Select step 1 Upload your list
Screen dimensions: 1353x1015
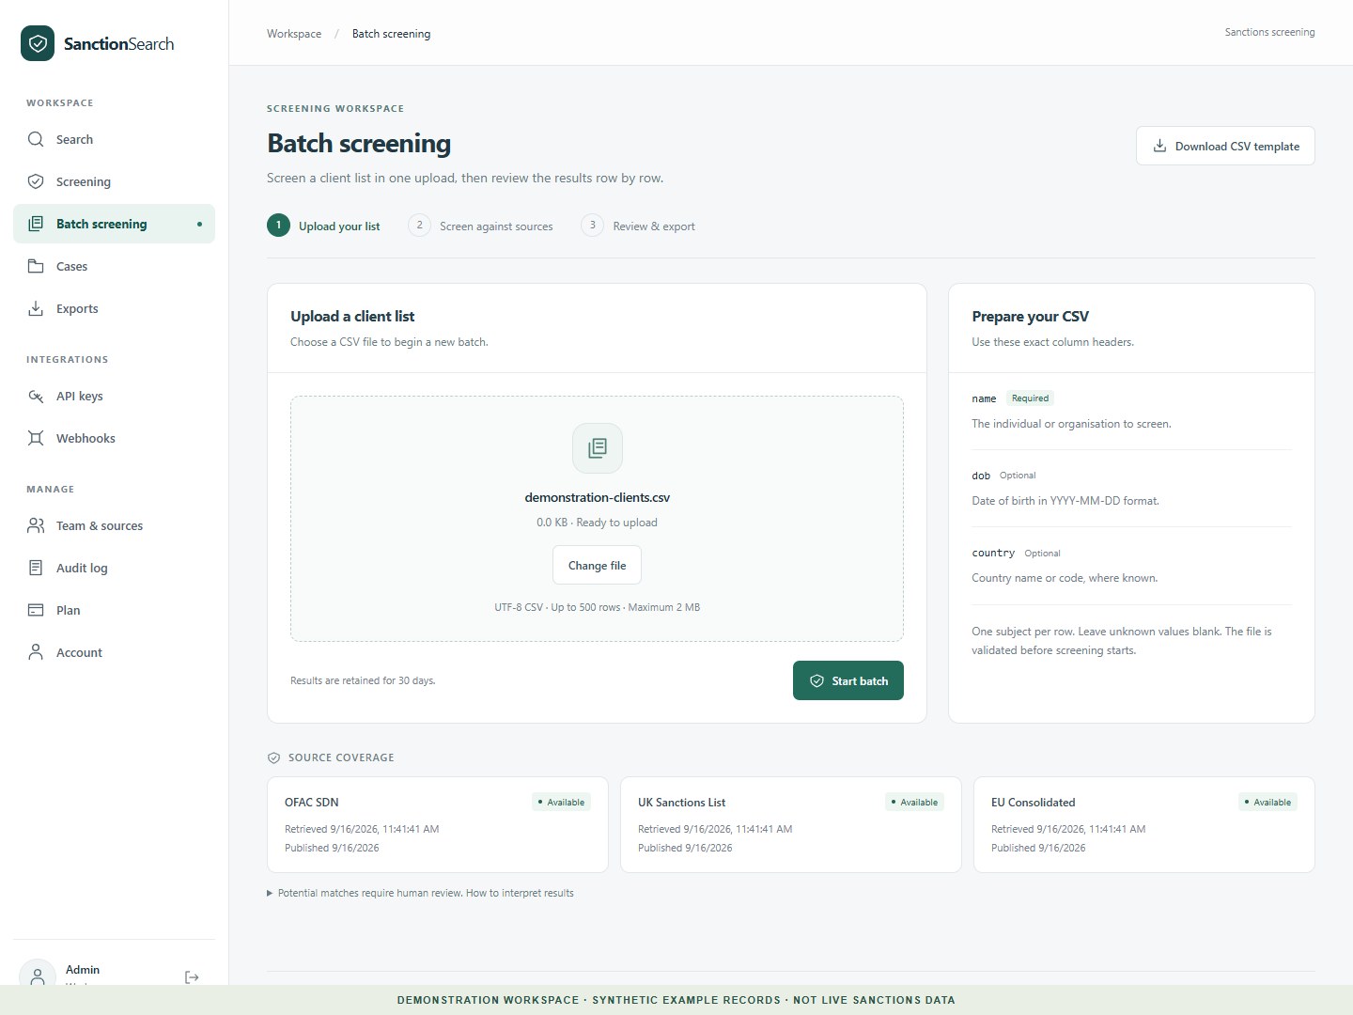(323, 226)
